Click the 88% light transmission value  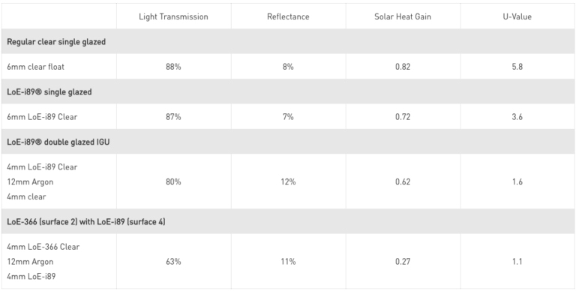tap(173, 67)
